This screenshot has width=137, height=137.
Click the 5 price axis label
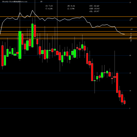click(130, 109)
